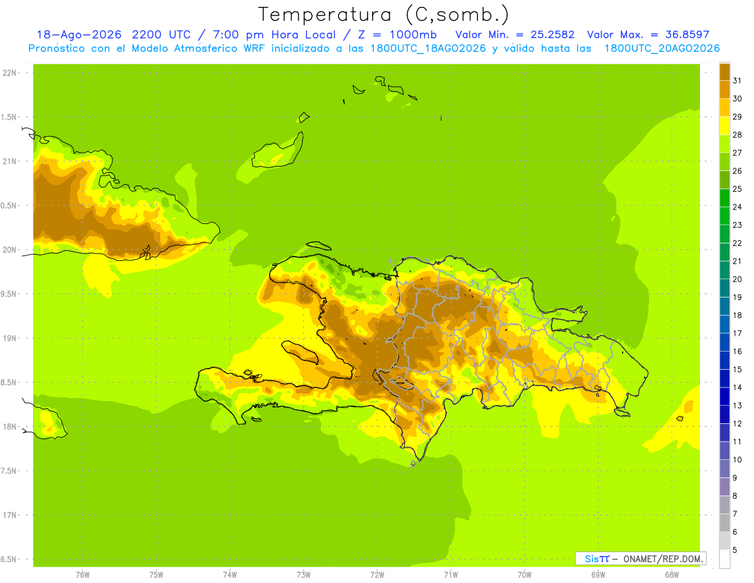Click the '75W' longitude label
Image resolution: width=754 pixels, height=583 pixels.
pyautogui.click(x=156, y=575)
